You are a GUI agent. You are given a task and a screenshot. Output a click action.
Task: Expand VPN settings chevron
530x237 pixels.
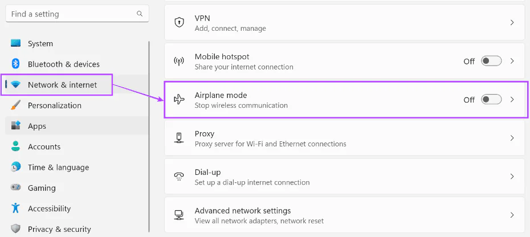[x=512, y=23]
